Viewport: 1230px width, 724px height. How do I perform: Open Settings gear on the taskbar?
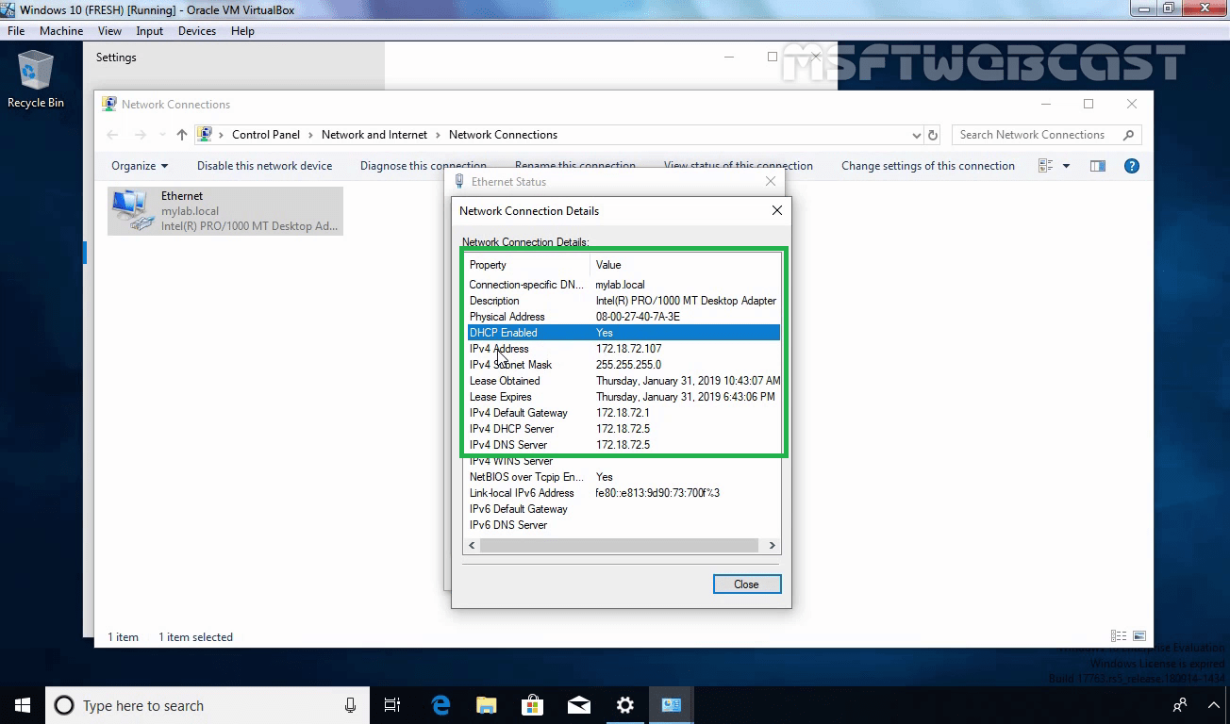click(x=624, y=705)
